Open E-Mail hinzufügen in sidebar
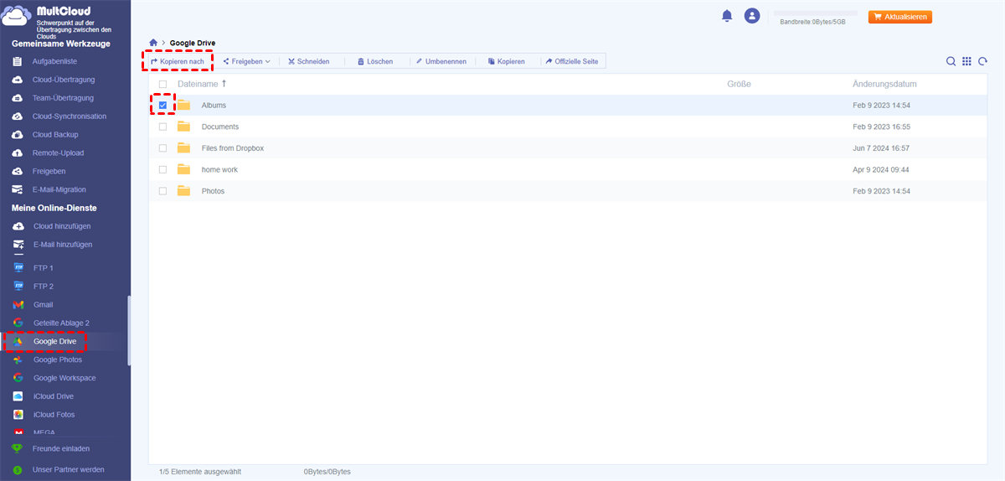Image resolution: width=1005 pixels, height=481 pixels. (x=63, y=245)
